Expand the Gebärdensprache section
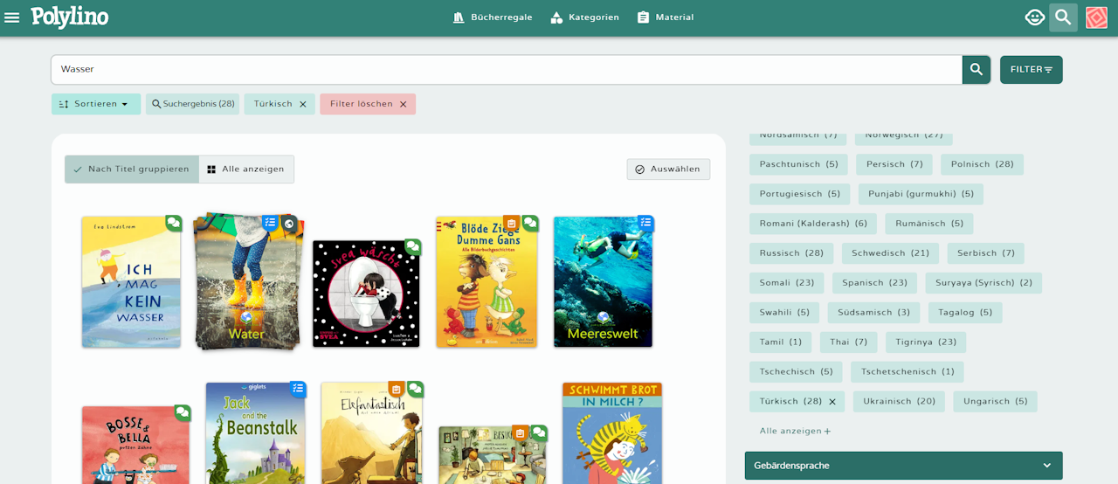 pos(903,466)
